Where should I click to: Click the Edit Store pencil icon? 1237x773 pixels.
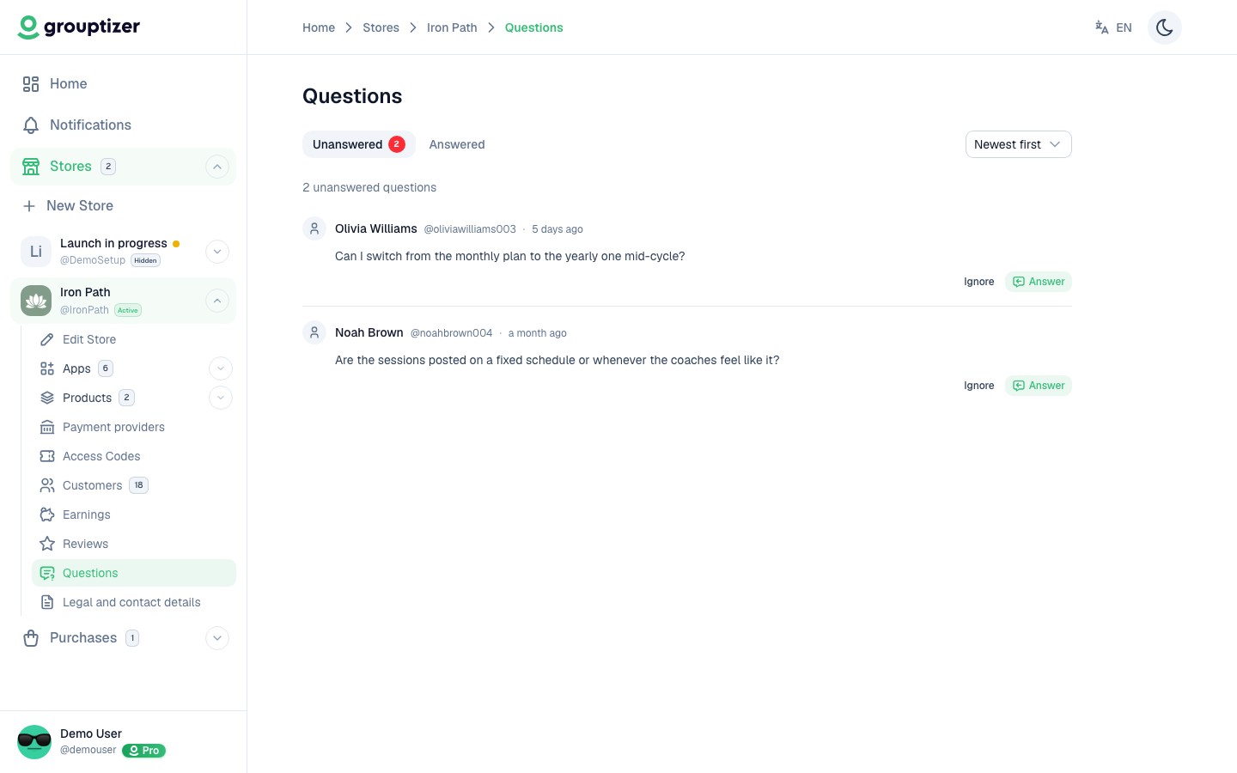47,339
